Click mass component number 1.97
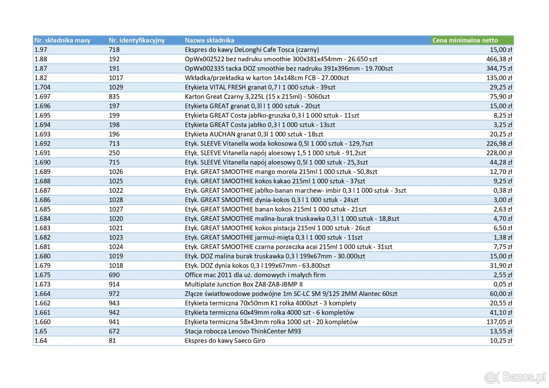The height and width of the screenshot is (388, 549). (x=40, y=50)
